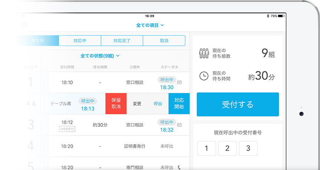
Task: Click the 呼出中 badge above 18:30
Action: tap(167, 80)
